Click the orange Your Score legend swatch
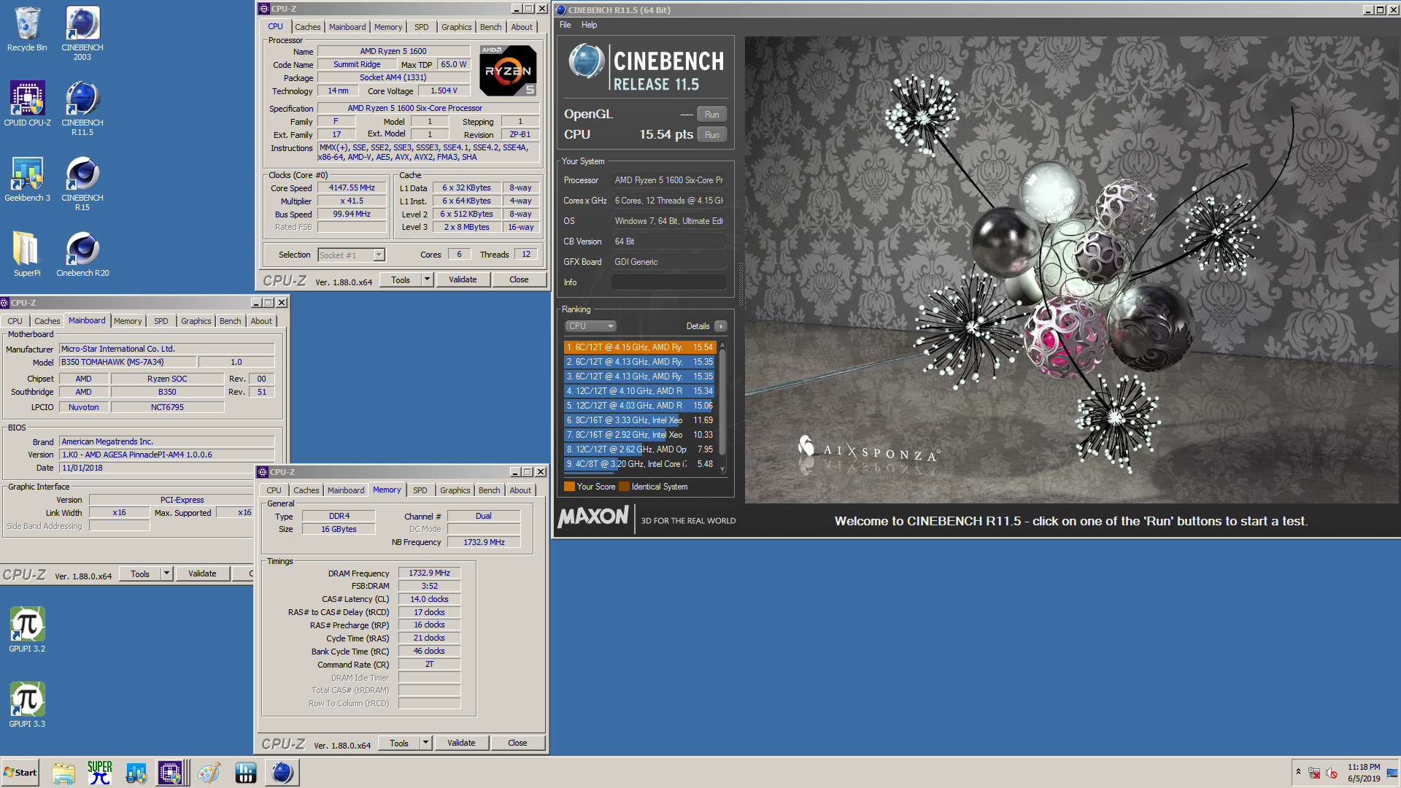The height and width of the screenshot is (788, 1401). [569, 487]
